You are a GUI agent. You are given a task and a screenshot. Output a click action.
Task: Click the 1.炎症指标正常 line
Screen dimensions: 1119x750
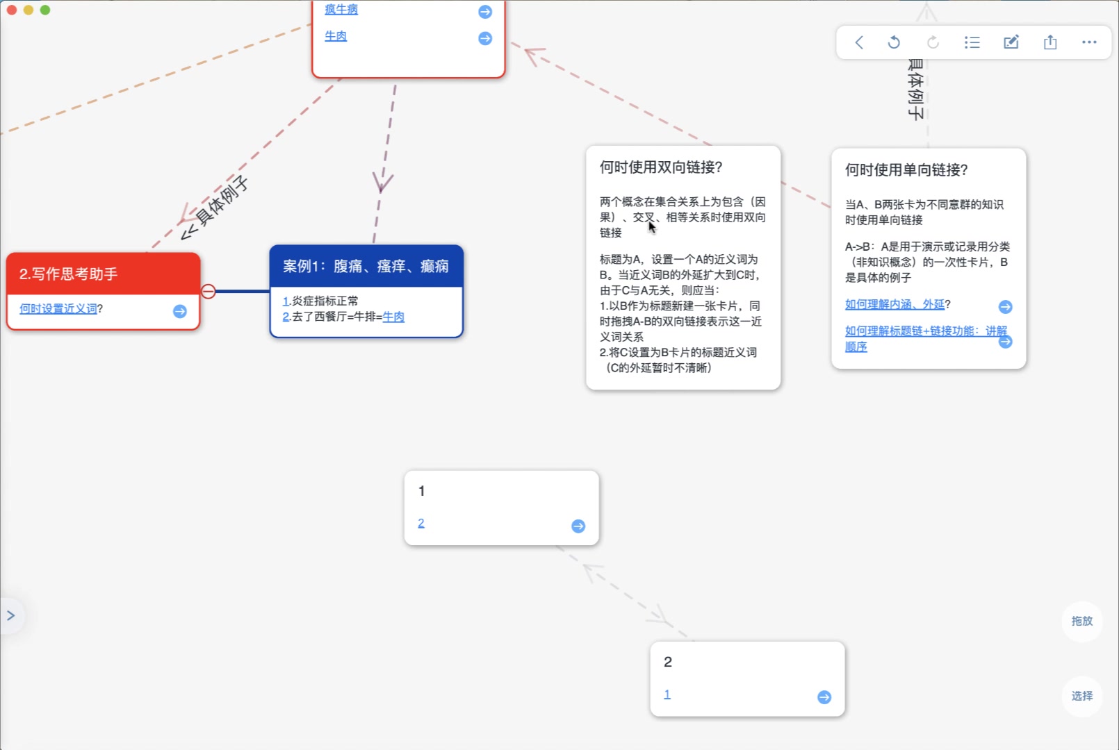320,301
